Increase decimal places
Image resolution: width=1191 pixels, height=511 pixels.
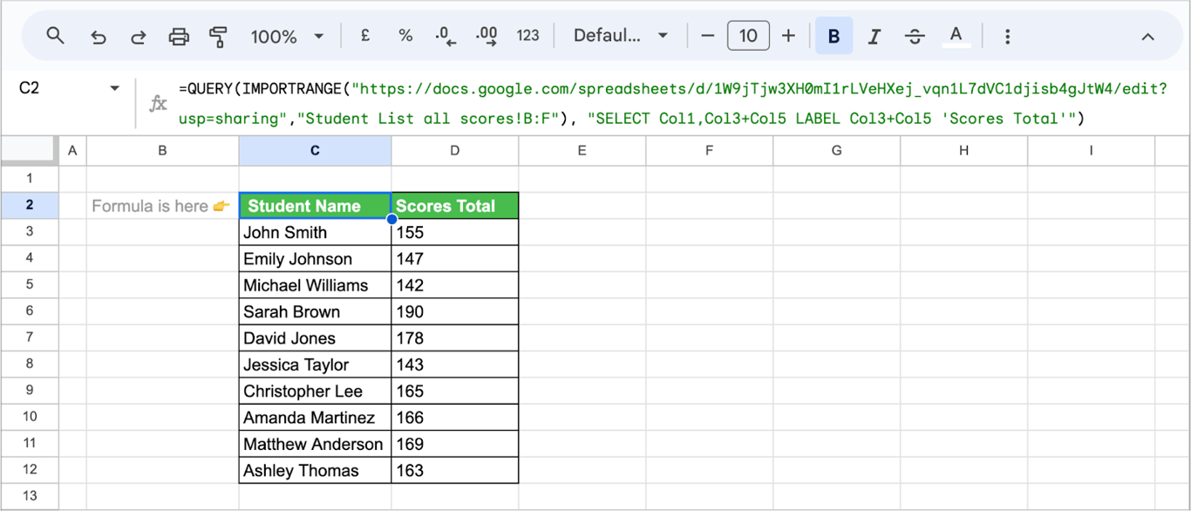(x=487, y=36)
